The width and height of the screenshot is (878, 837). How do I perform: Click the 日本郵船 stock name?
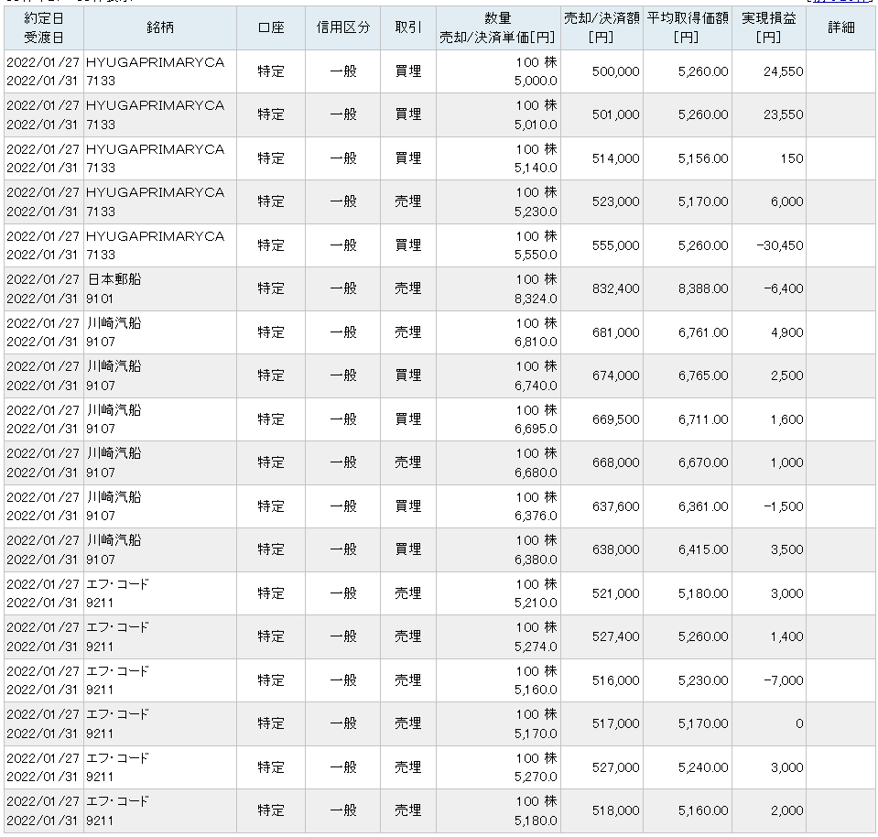click(x=114, y=279)
